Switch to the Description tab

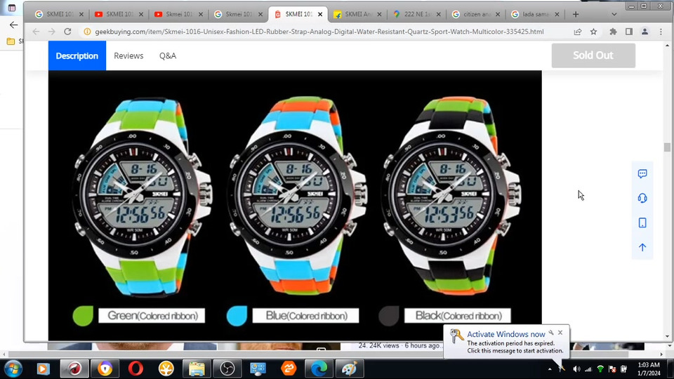point(77,55)
